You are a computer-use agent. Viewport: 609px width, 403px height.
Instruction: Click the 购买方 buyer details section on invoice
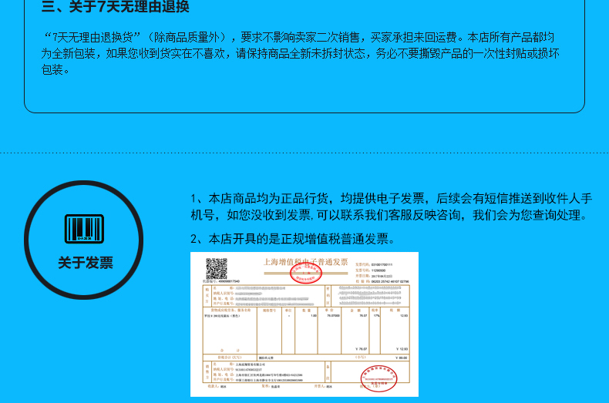click(262, 294)
